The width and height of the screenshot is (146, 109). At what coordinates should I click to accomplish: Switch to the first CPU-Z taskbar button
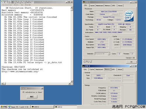[x=42, y=107]
